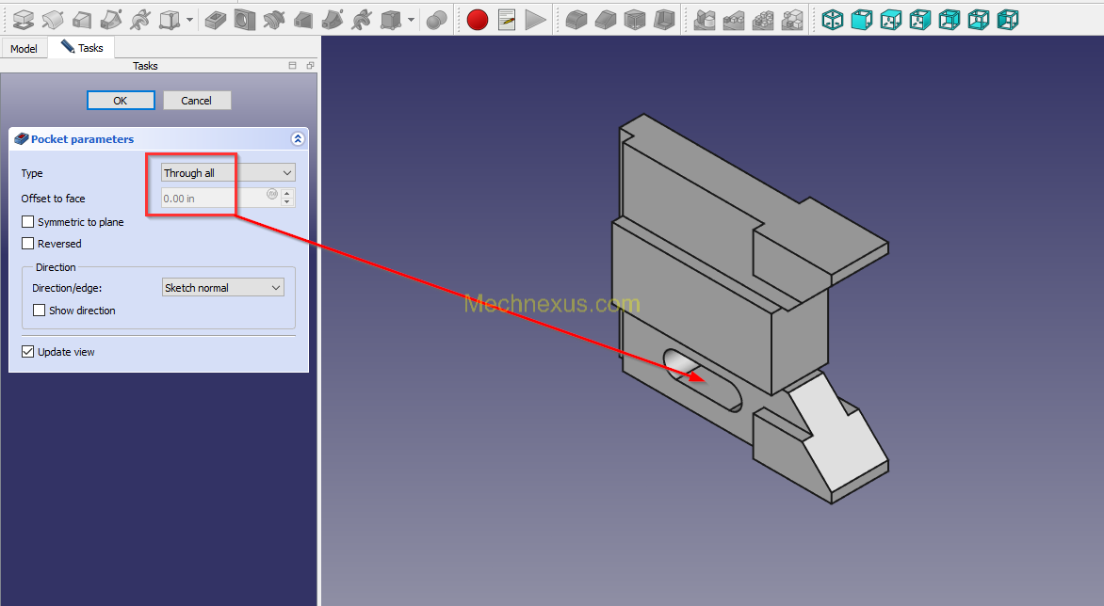Cancel the pocket operation
This screenshot has width=1104, height=606.
pos(197,101)
